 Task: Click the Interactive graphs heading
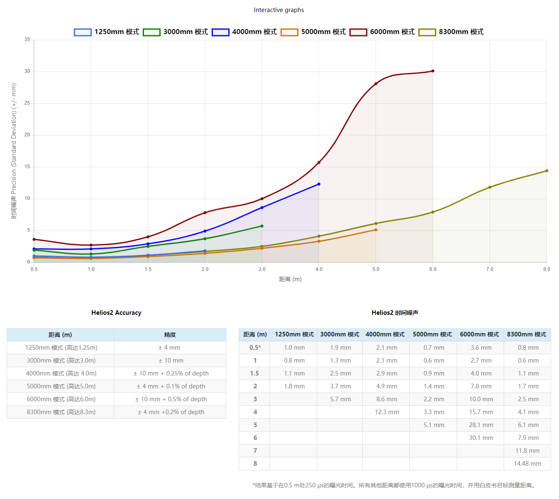(x=279, y=10)
